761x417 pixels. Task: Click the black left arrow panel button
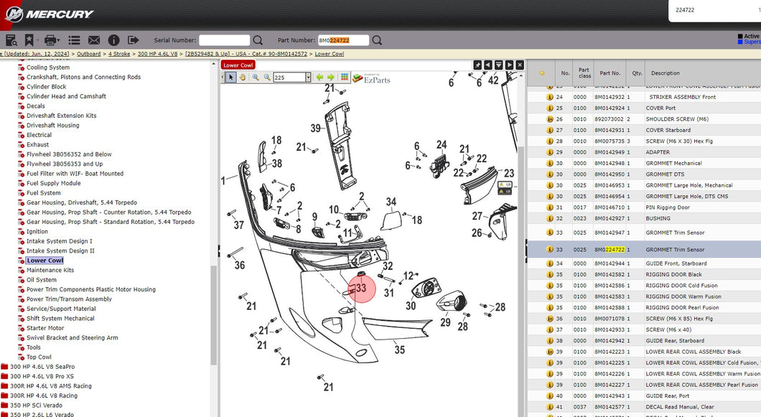[488, 65]
